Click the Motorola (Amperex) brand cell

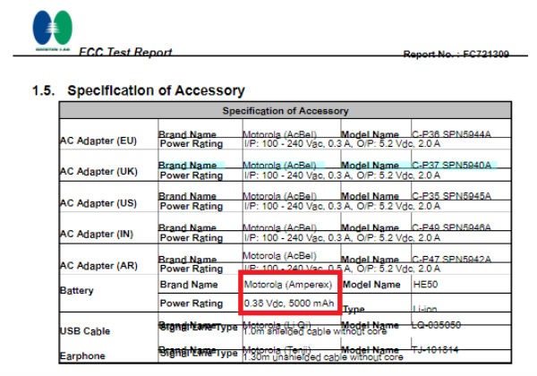click(288, 285)
